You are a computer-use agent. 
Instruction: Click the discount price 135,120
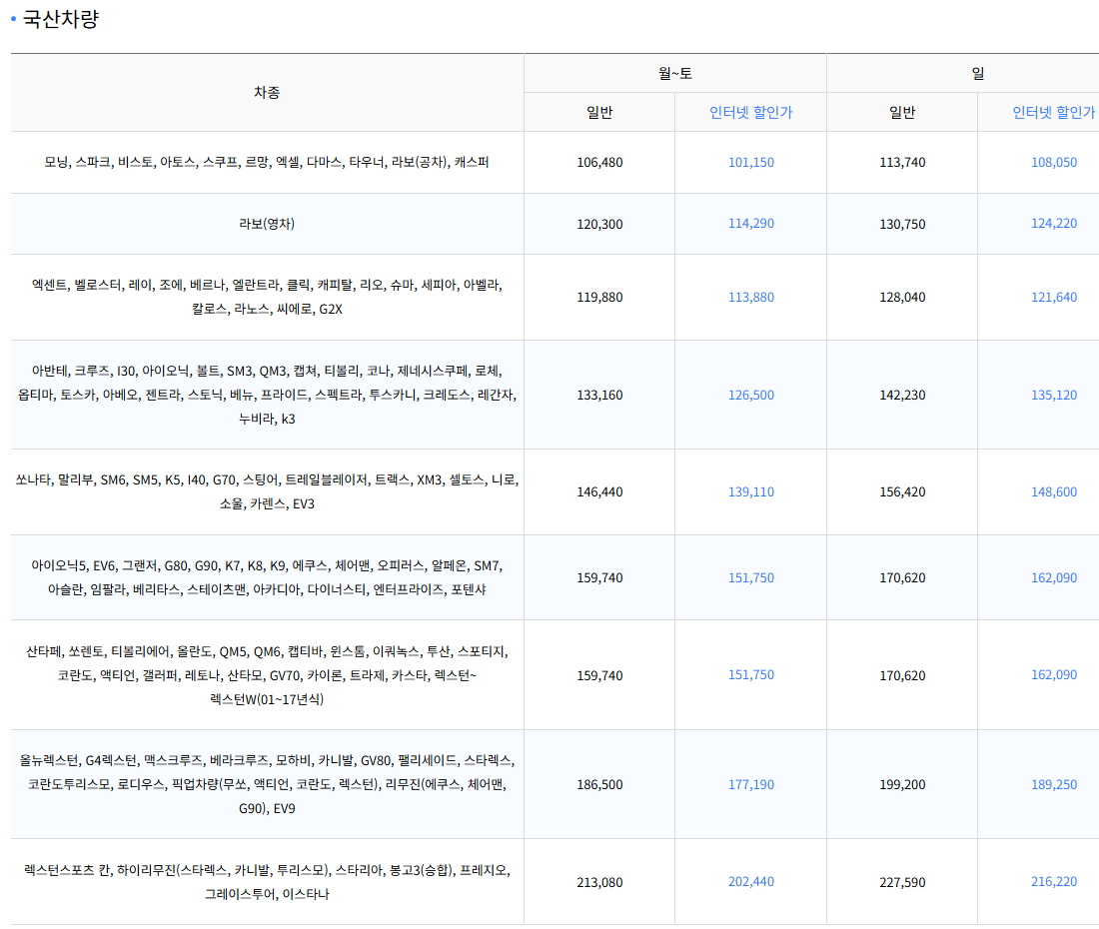click(x=1053, y=395)
